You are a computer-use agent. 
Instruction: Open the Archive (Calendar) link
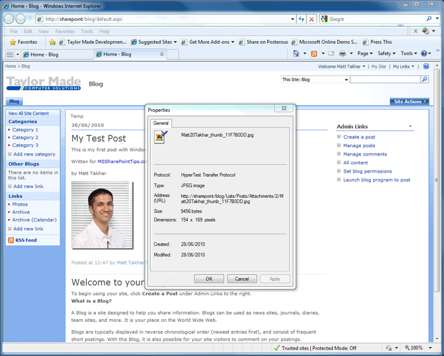[34, 220]
